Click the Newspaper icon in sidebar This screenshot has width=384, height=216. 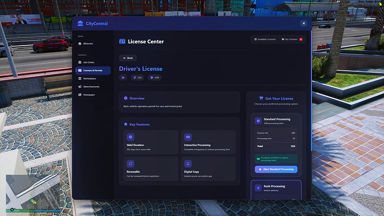pyautogui.click(x=80, y=95)
